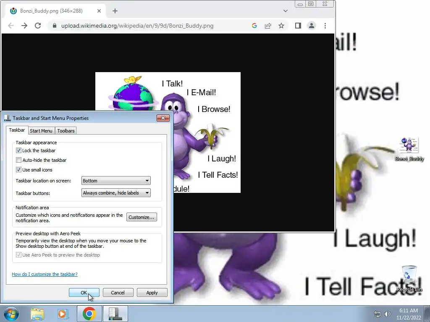Viewport: 430px width, 322px height.
Task: Open Taskbar location on screen dropdown
Action: (116, 181)
